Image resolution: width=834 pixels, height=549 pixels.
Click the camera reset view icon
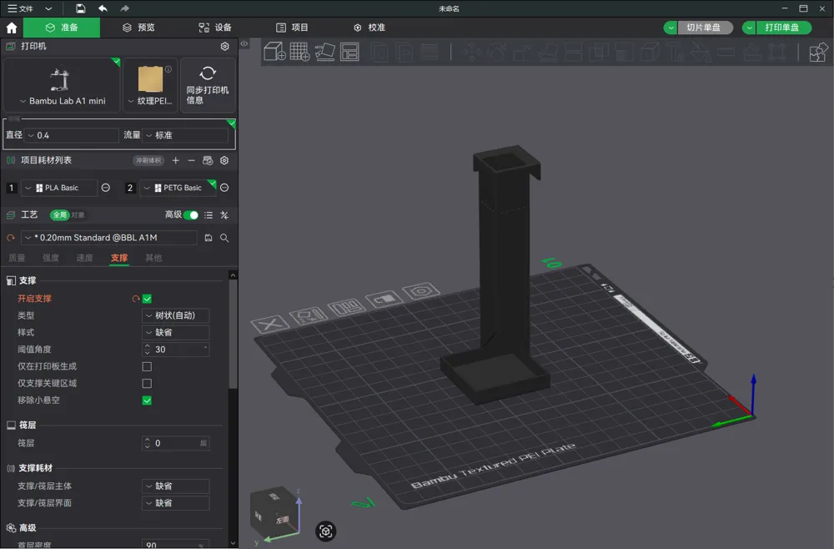click(325, 531)
